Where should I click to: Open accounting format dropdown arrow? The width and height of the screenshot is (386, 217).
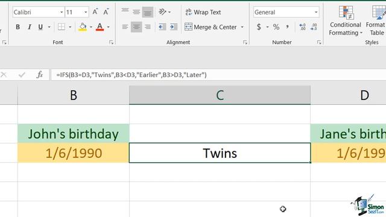point(267,27)
